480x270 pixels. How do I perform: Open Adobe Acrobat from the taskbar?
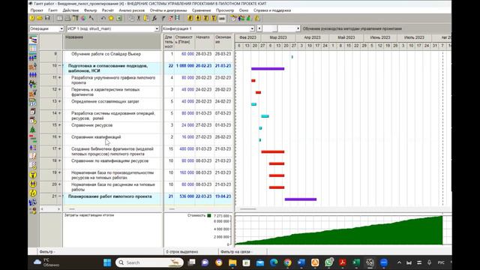342,262
